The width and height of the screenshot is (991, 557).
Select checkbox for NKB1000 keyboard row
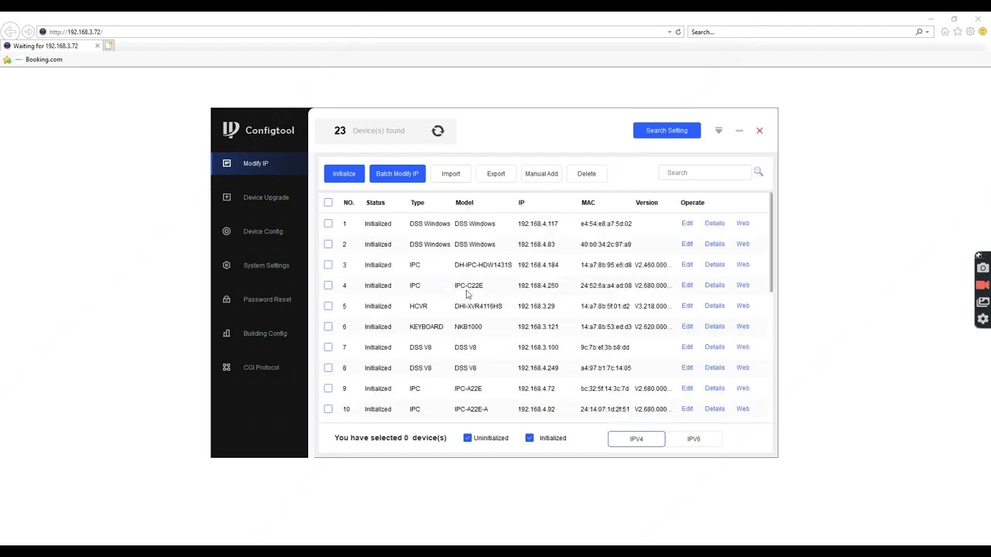point(328,326)
